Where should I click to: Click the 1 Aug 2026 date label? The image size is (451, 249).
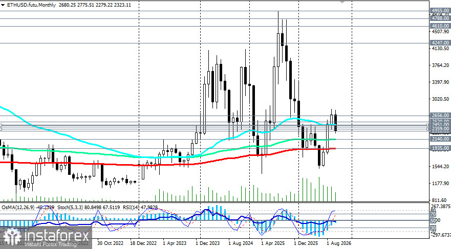point(339,243)
